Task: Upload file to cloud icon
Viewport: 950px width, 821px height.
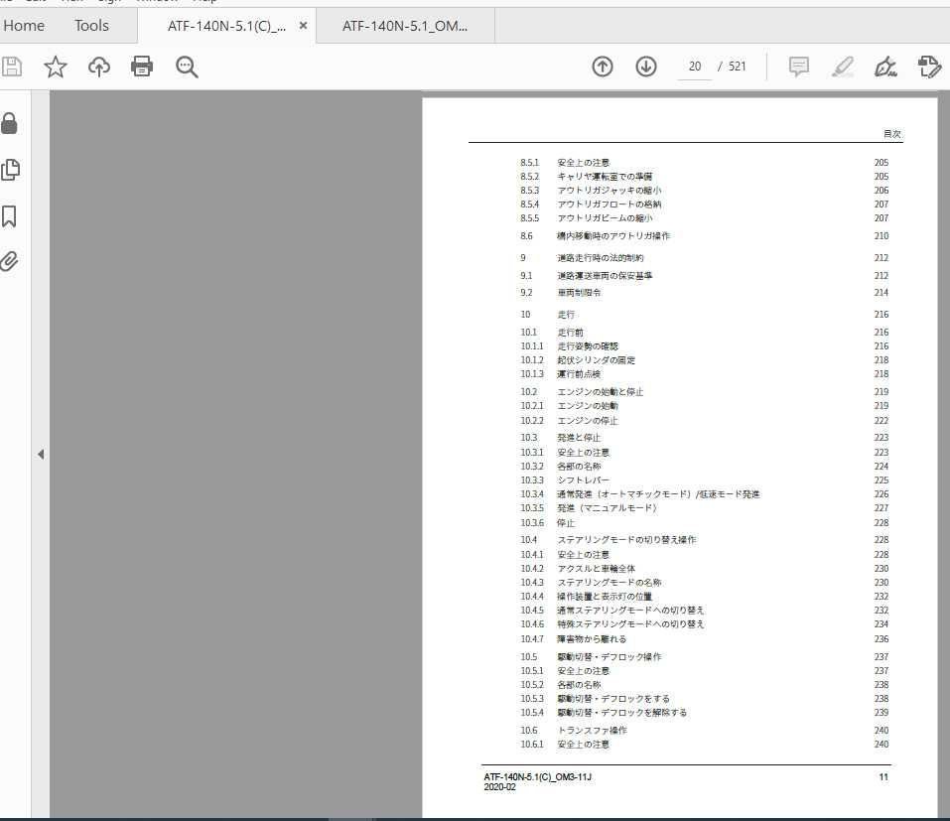Action: click(98, 67)
